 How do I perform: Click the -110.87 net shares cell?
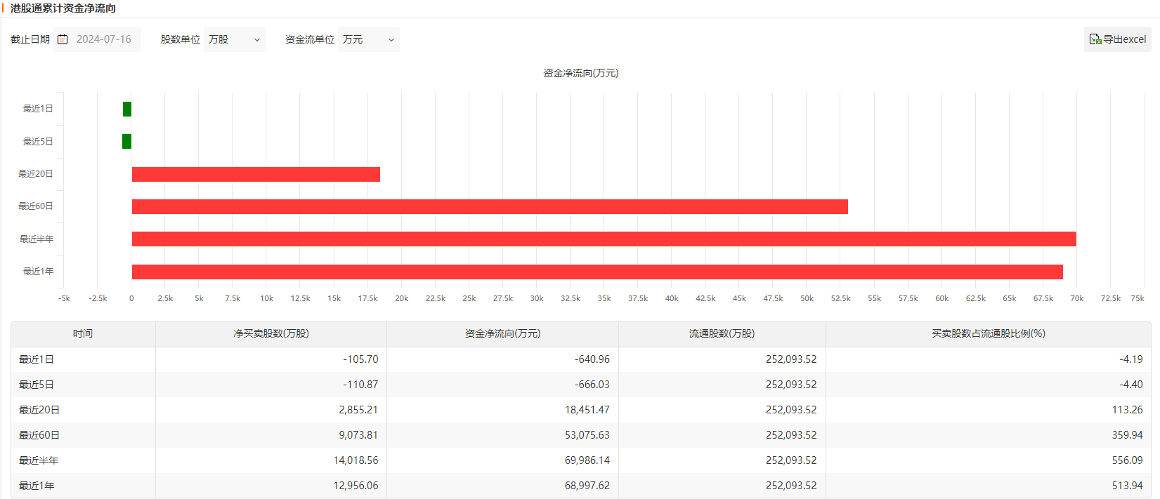[x=271, y=385]
